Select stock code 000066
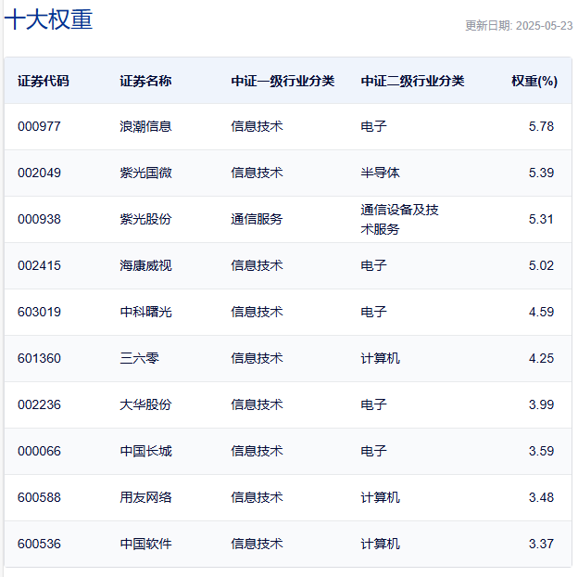The height and width of the screenshot is (577, 578). (x=39, y=451)
